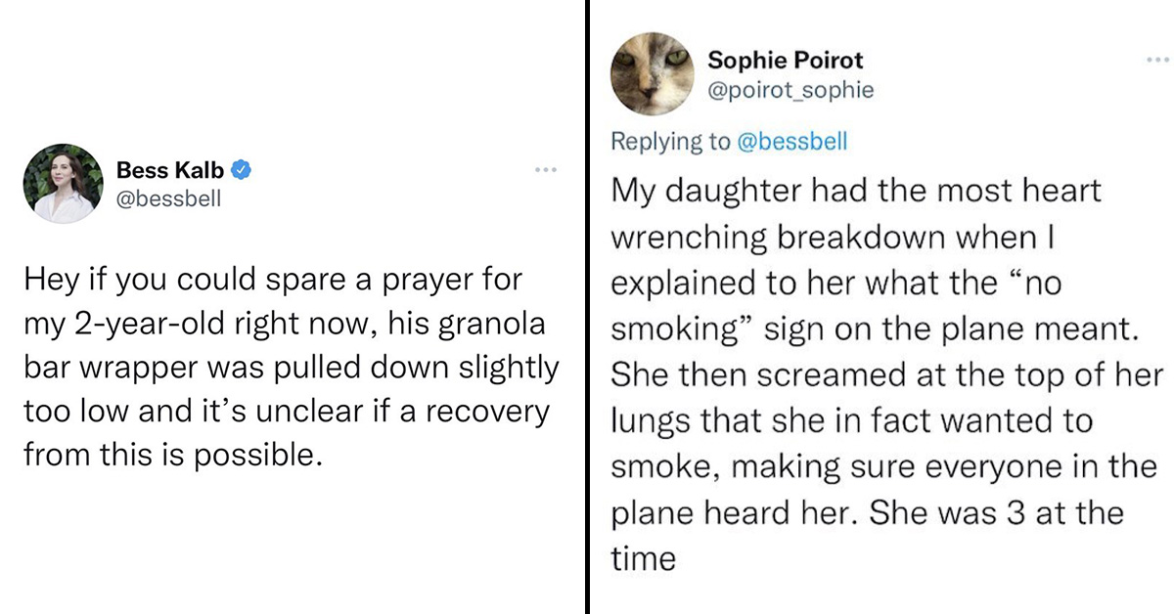
Task: Click Bess Kalb's profile photo
Action: (66, 183)
